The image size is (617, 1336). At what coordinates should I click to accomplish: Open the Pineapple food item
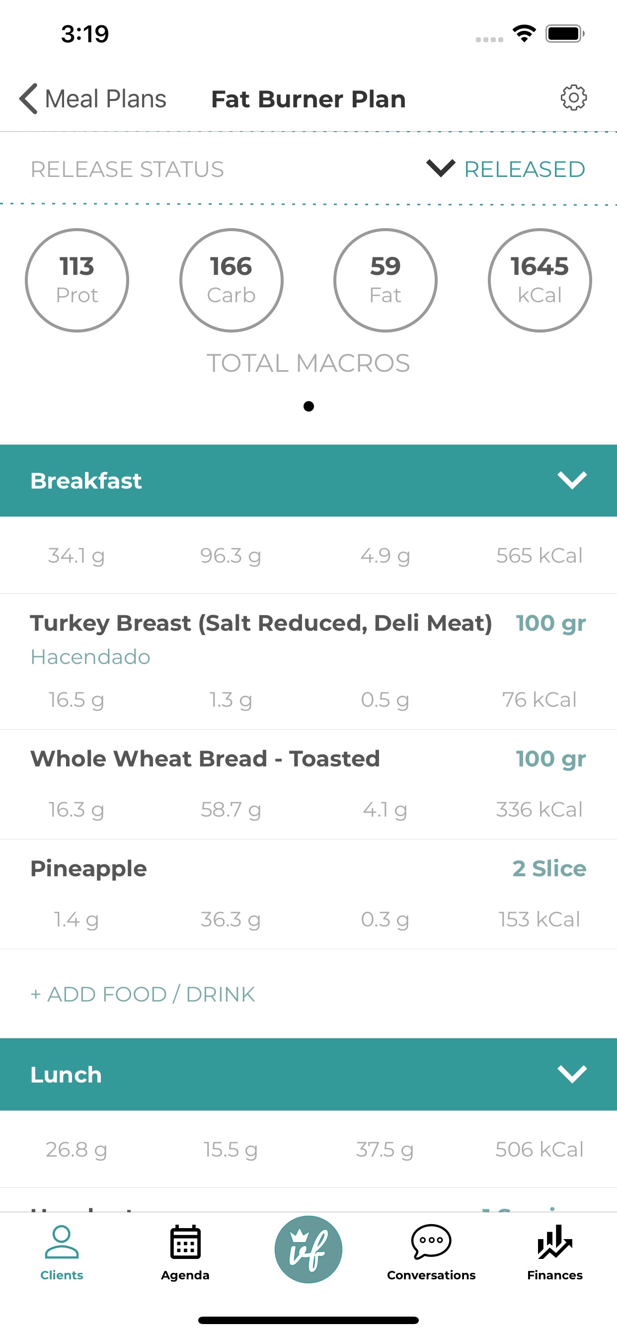click(x=88, y=869)
